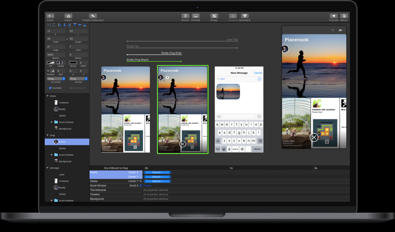Click the Scroll Window row in timeline
The width and height of the screenshot is (395, 232).
pyautogui.click(x=219, y=186)
